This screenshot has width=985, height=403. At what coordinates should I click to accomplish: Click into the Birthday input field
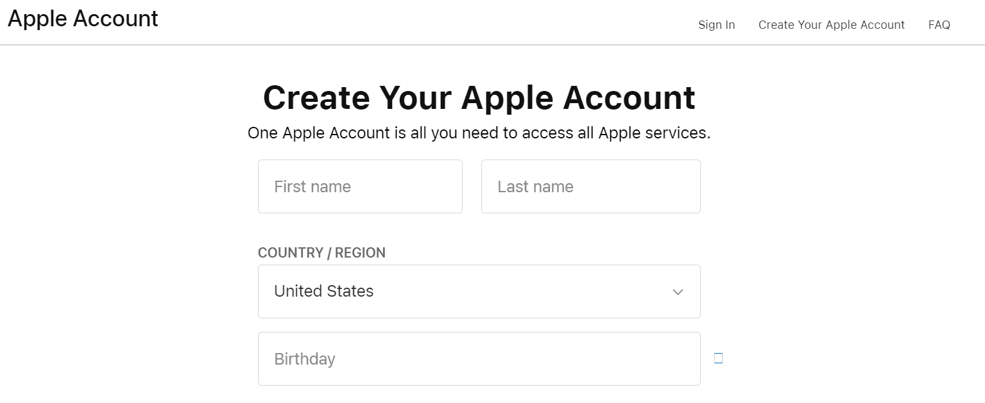tap(479, 359)
